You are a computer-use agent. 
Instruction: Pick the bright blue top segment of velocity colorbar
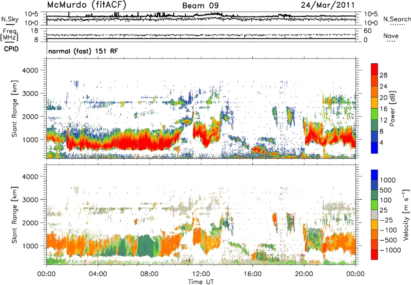375,175
